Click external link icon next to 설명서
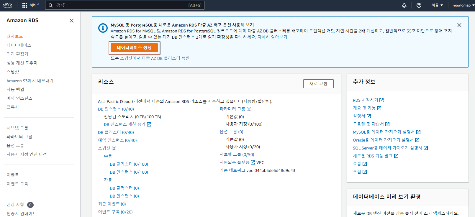This screenshot has height=217, width=475. pyautogui.click(x=369, y=116)
